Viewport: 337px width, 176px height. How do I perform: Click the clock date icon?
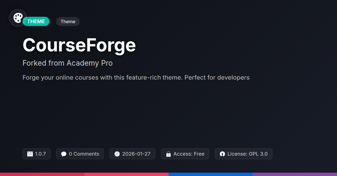[117, 154]
